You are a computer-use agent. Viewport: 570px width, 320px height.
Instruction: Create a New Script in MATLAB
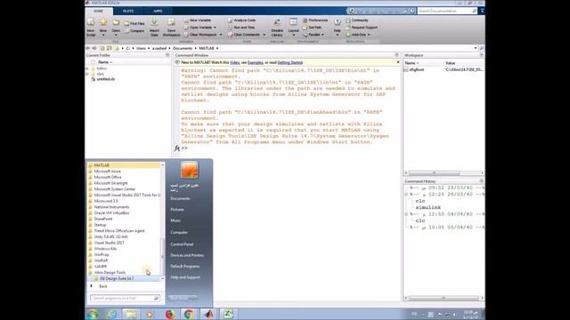(91, 28)
